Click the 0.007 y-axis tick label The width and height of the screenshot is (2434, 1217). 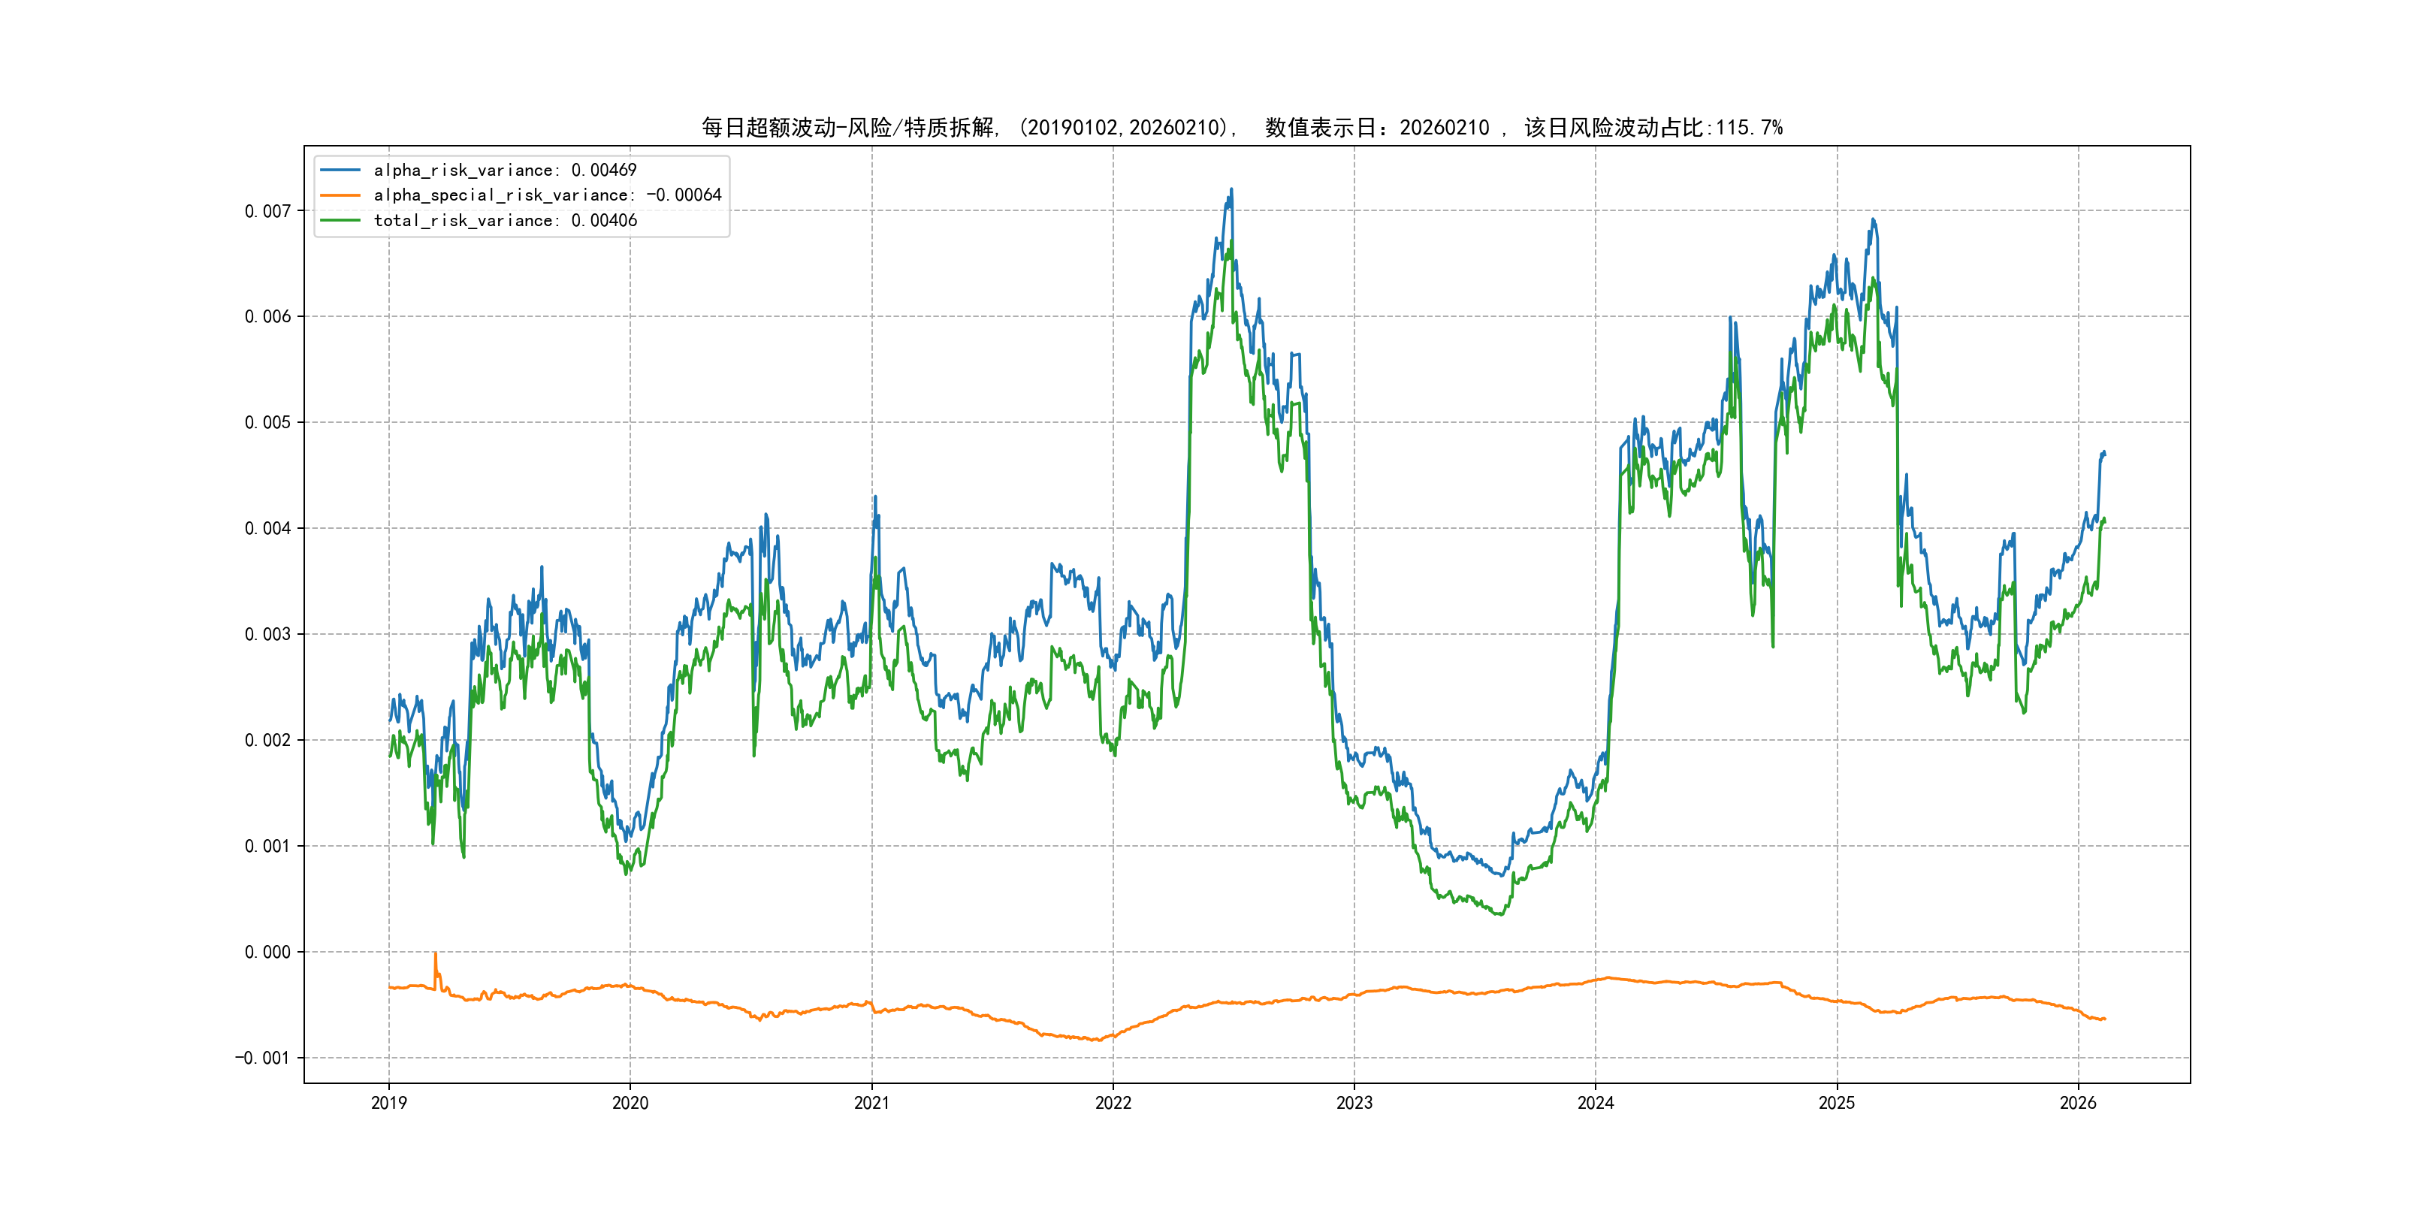267,210
